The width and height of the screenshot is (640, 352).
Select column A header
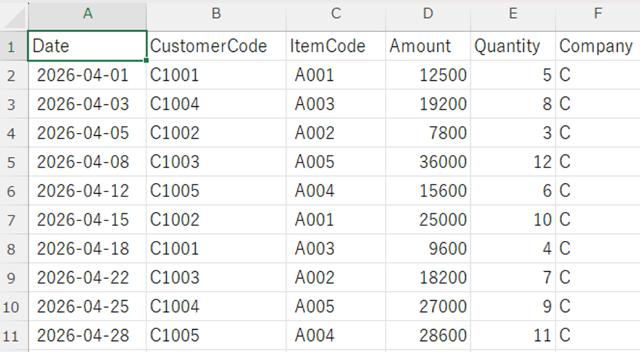[x=87, y=14]
